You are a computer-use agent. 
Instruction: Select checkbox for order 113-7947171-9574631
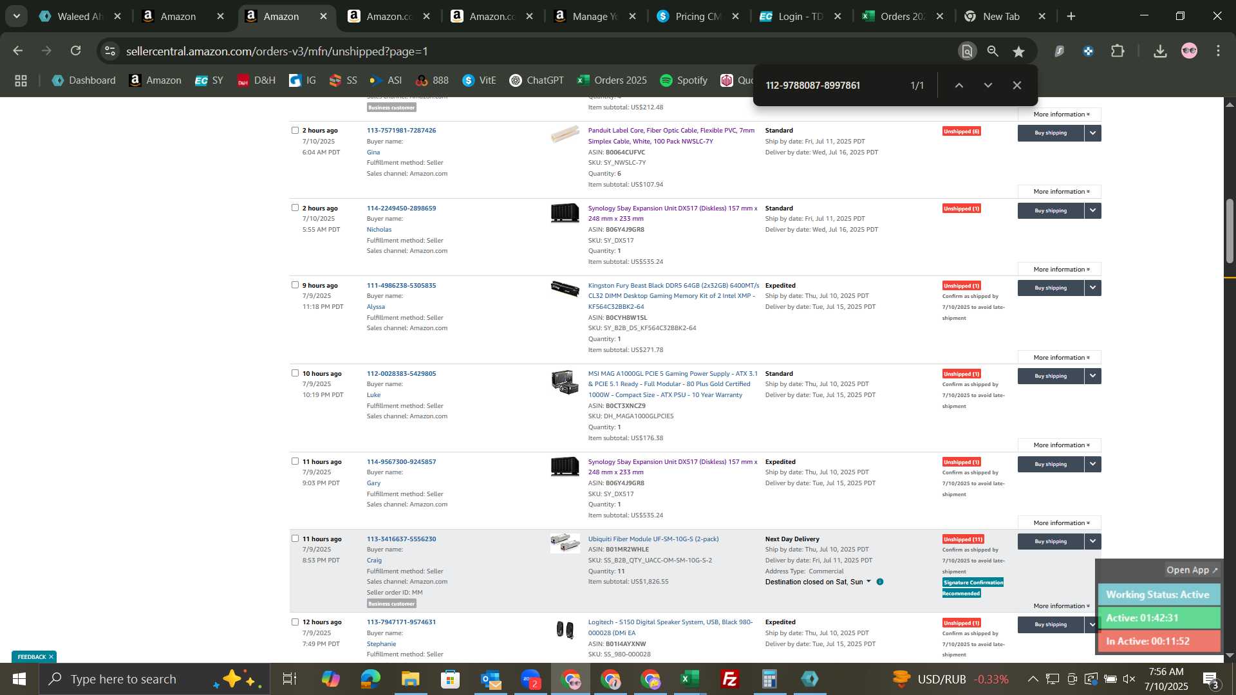coord(295,622)
